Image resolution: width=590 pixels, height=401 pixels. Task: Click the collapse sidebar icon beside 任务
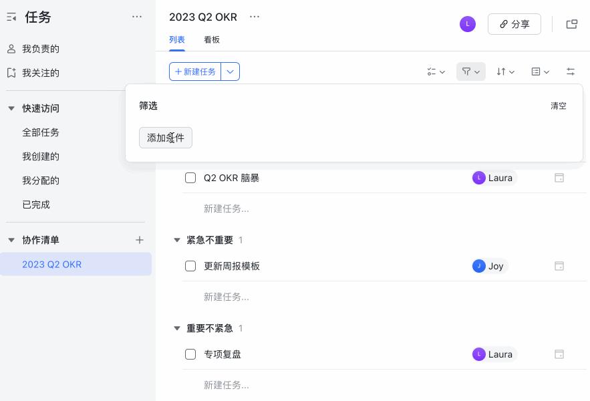[x=10, y=17]
